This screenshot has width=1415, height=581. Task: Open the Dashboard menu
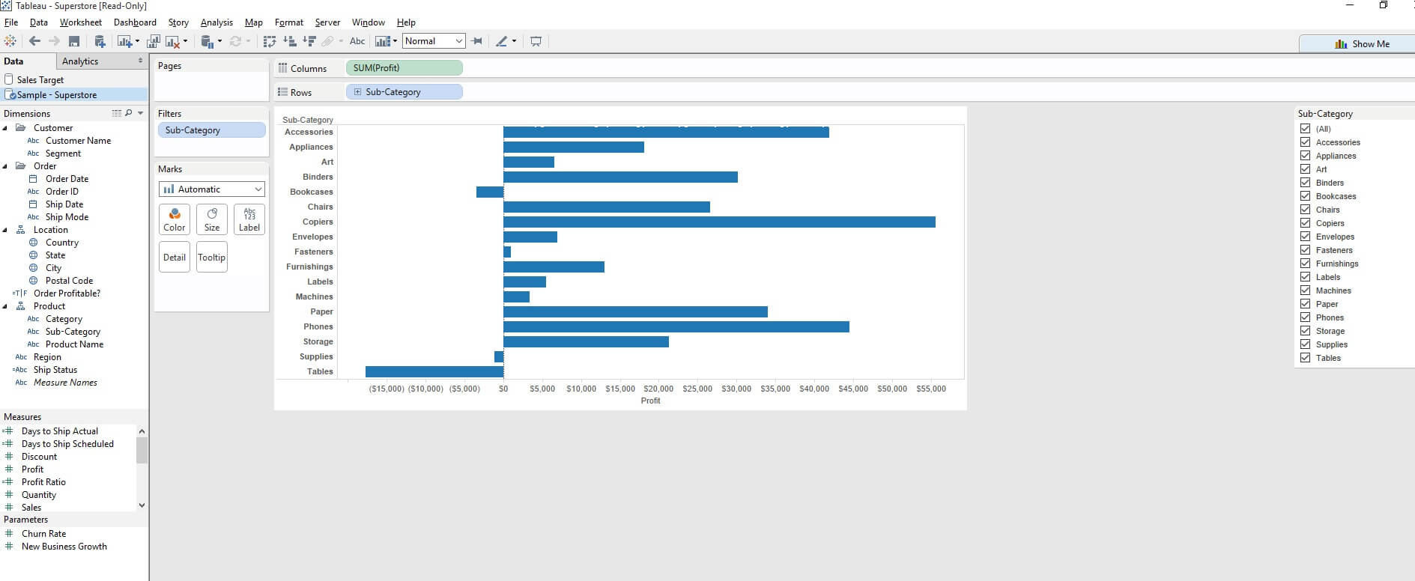click(x=135, y=22)
